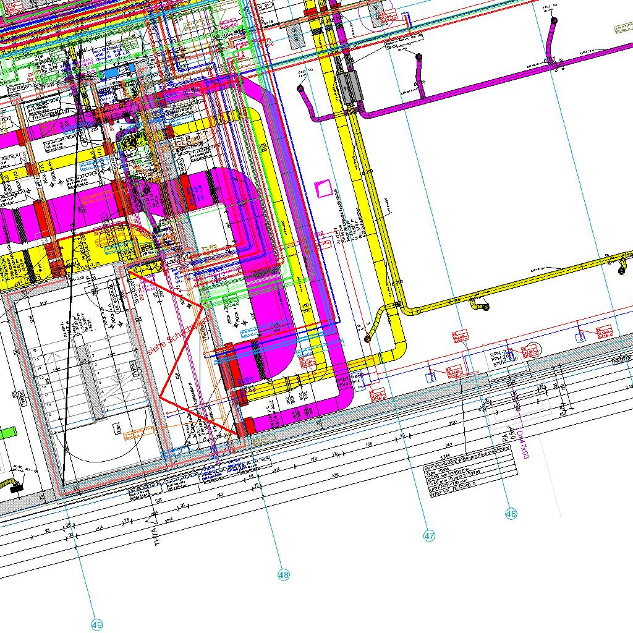Select the purple DM47x03 label
The image size is (633, 633).
tap(519, 444)
